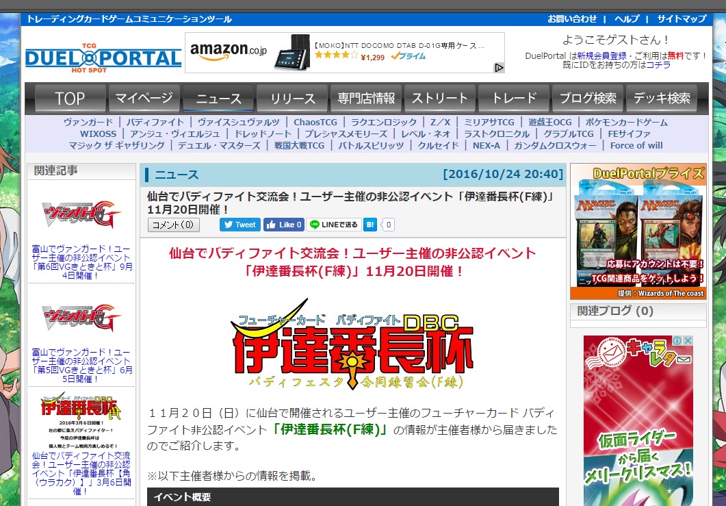The width and height of the screenshot is (726, 506).
Task: Open the リリース tab
Action: (292, 98)
